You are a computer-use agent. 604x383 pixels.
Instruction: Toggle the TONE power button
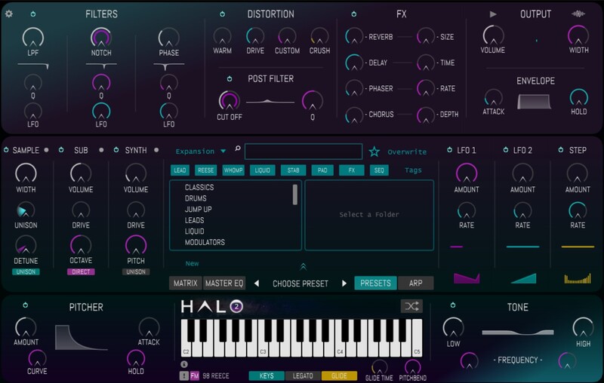[453, 305]
